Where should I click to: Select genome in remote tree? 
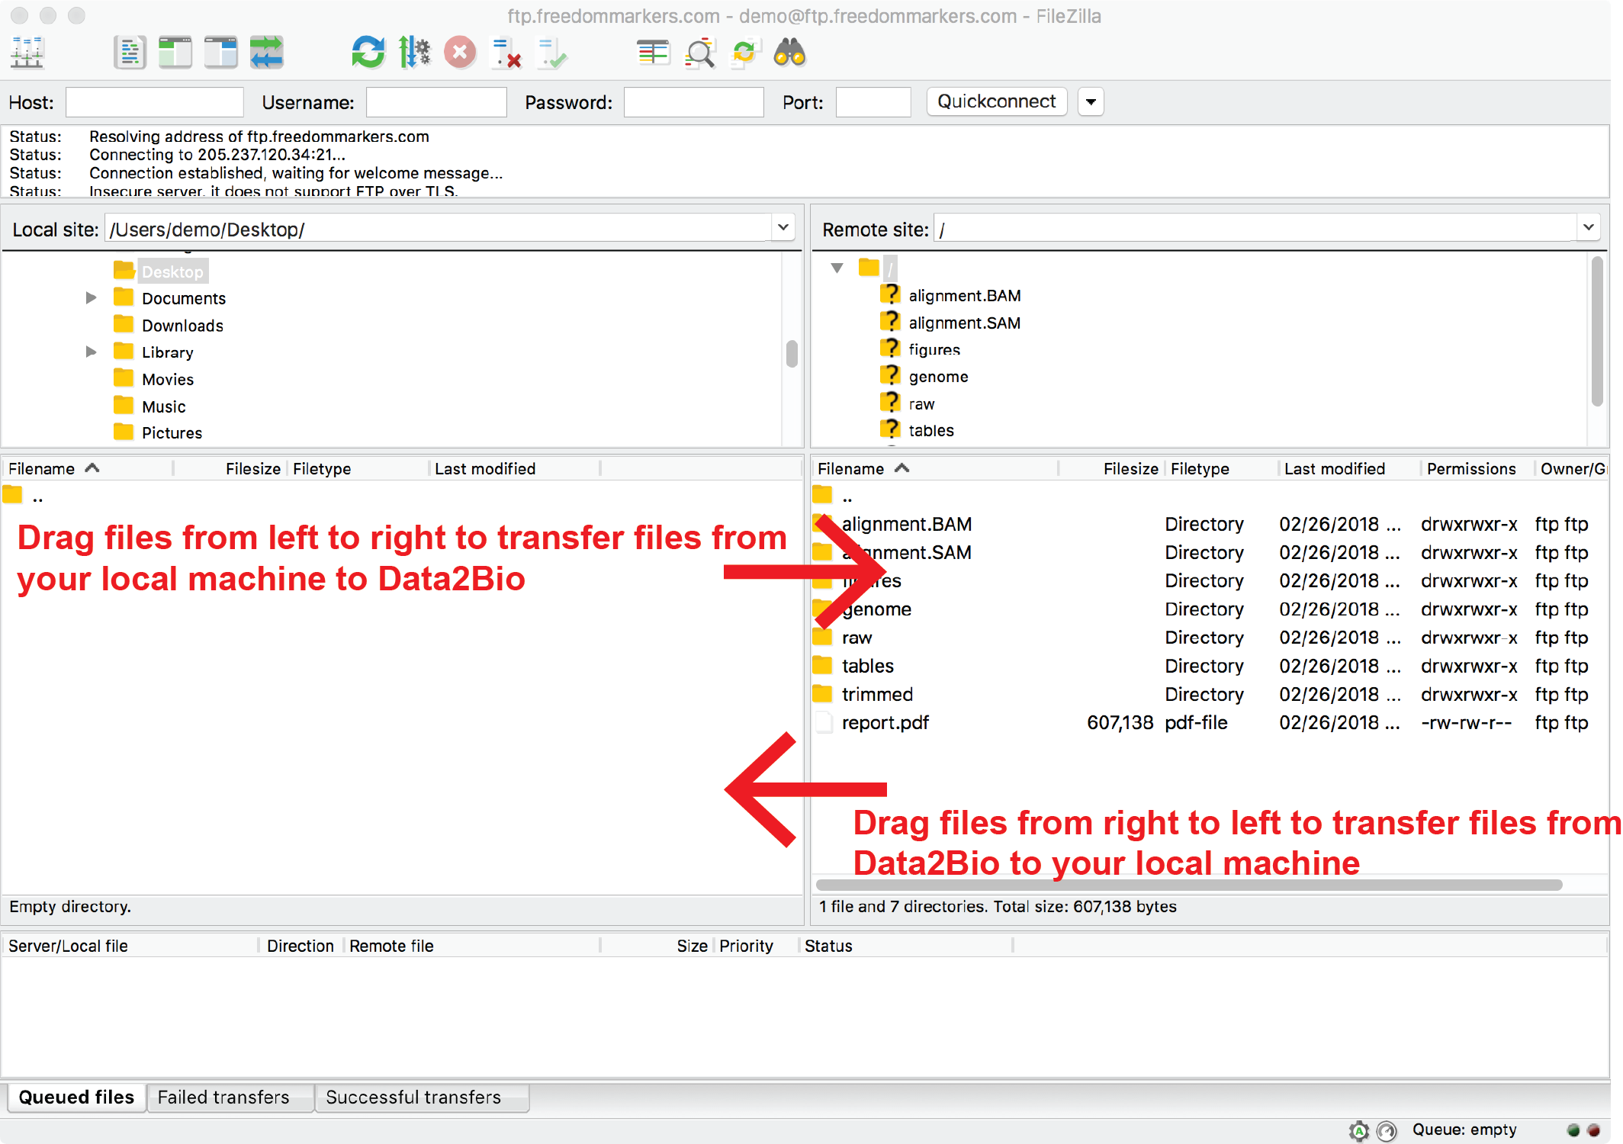(938, 377)
